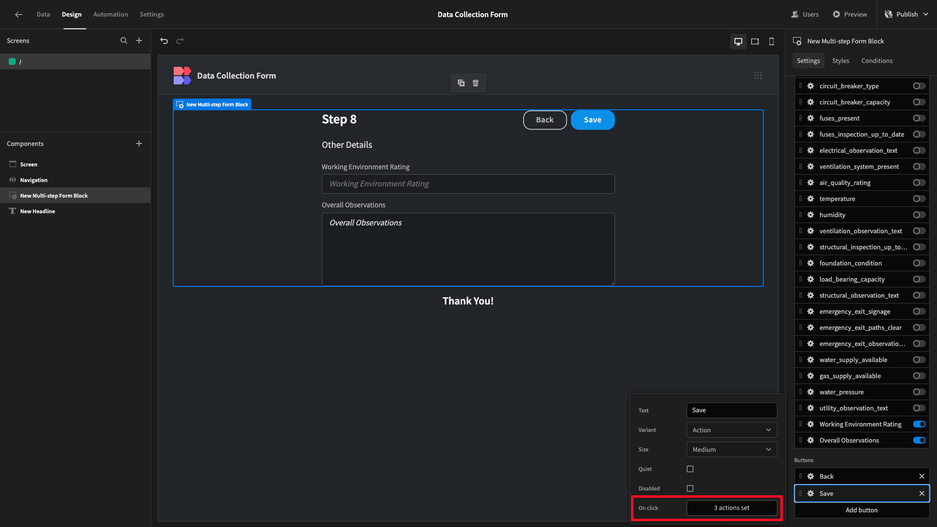Disable the Overall Observations field toggle
The height and width of the screenshot is (527, 937).
(x=919, y=440)
